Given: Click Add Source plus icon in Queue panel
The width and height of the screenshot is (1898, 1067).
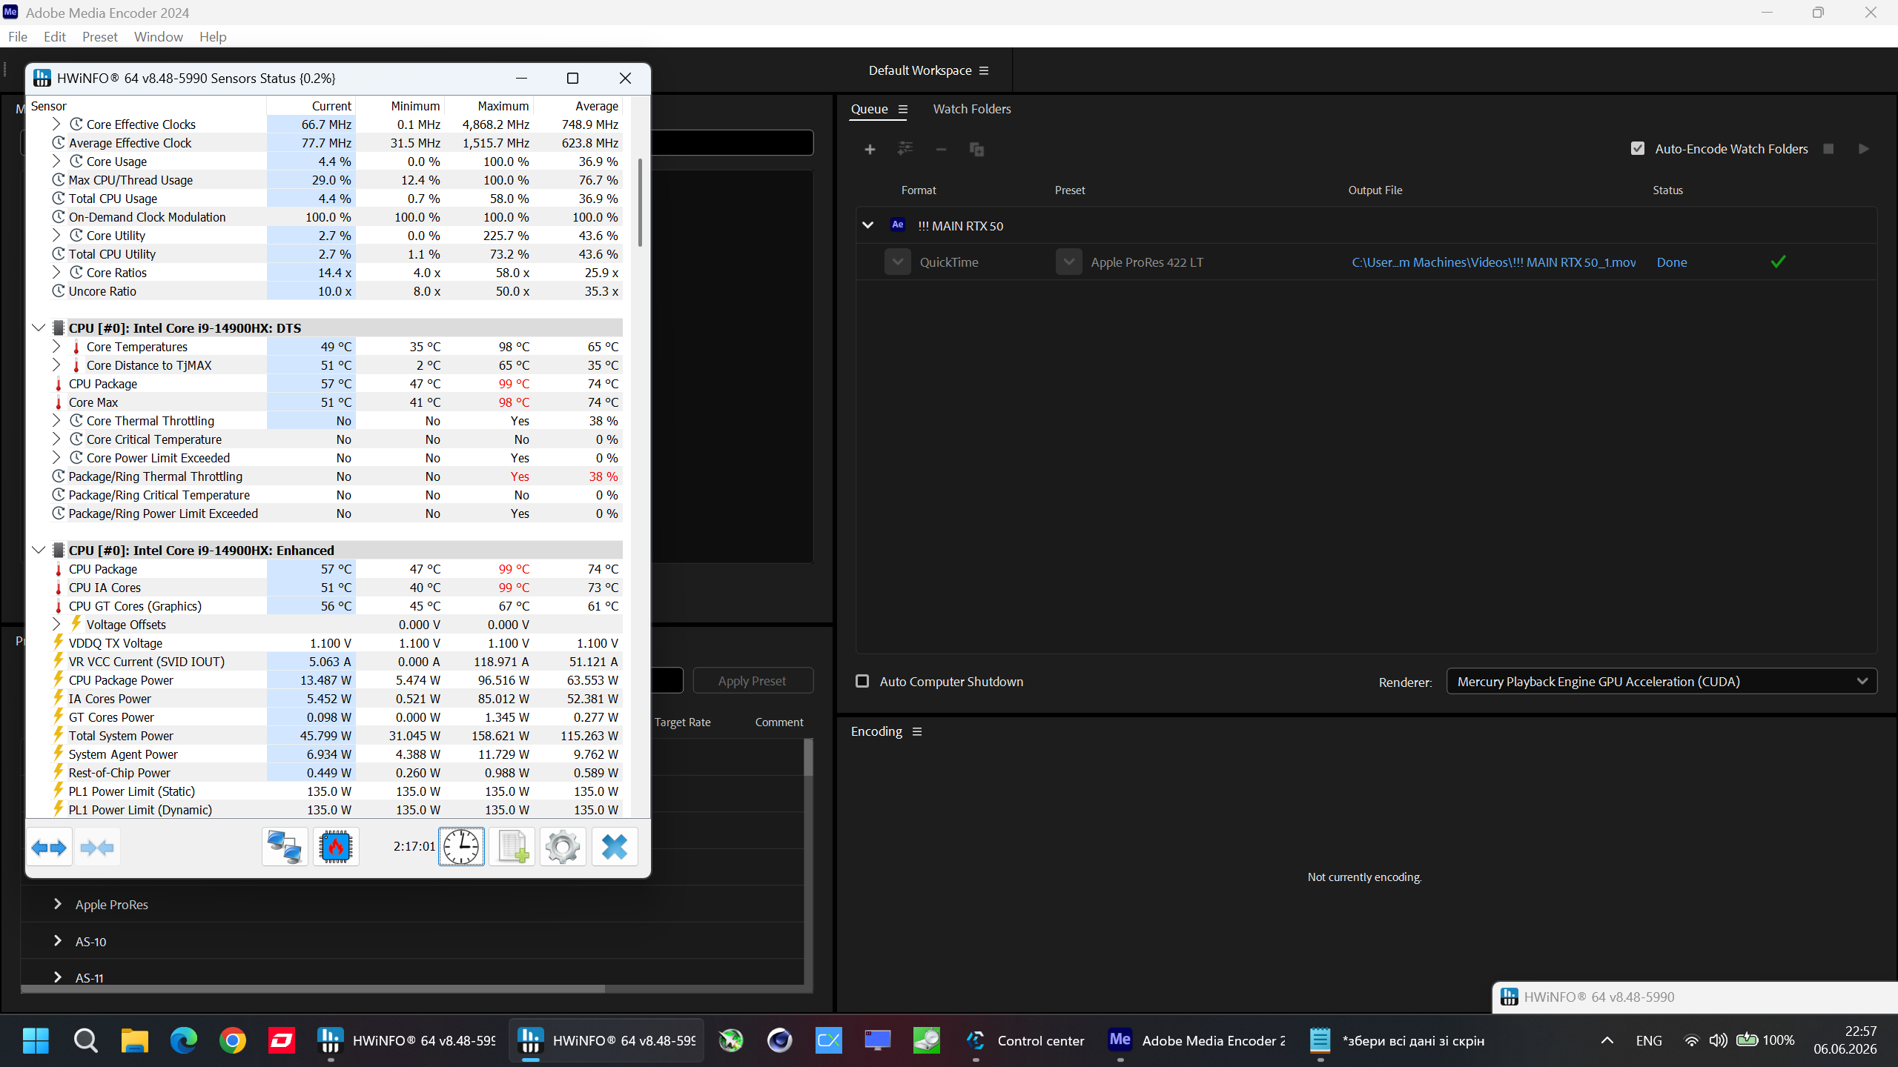Looking at the screenshot, I should 870,150.
